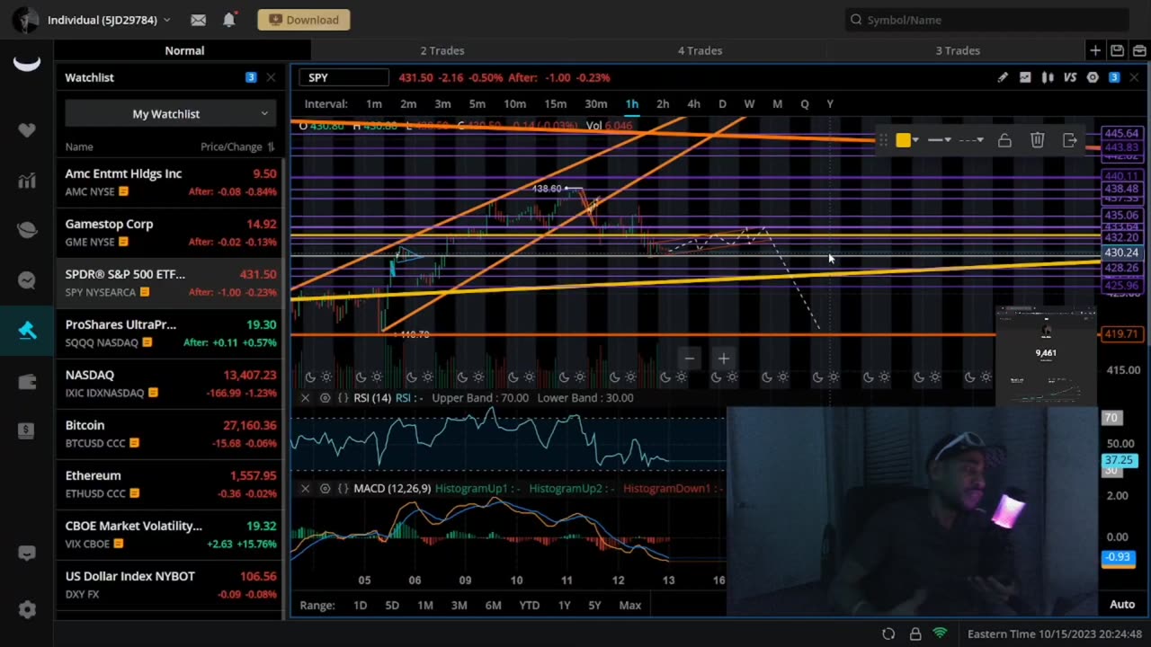Viewport: 1151px width, 647px height.
Task: Switch to the 4 Trades layout tab
Action: (x=700, y=50)
